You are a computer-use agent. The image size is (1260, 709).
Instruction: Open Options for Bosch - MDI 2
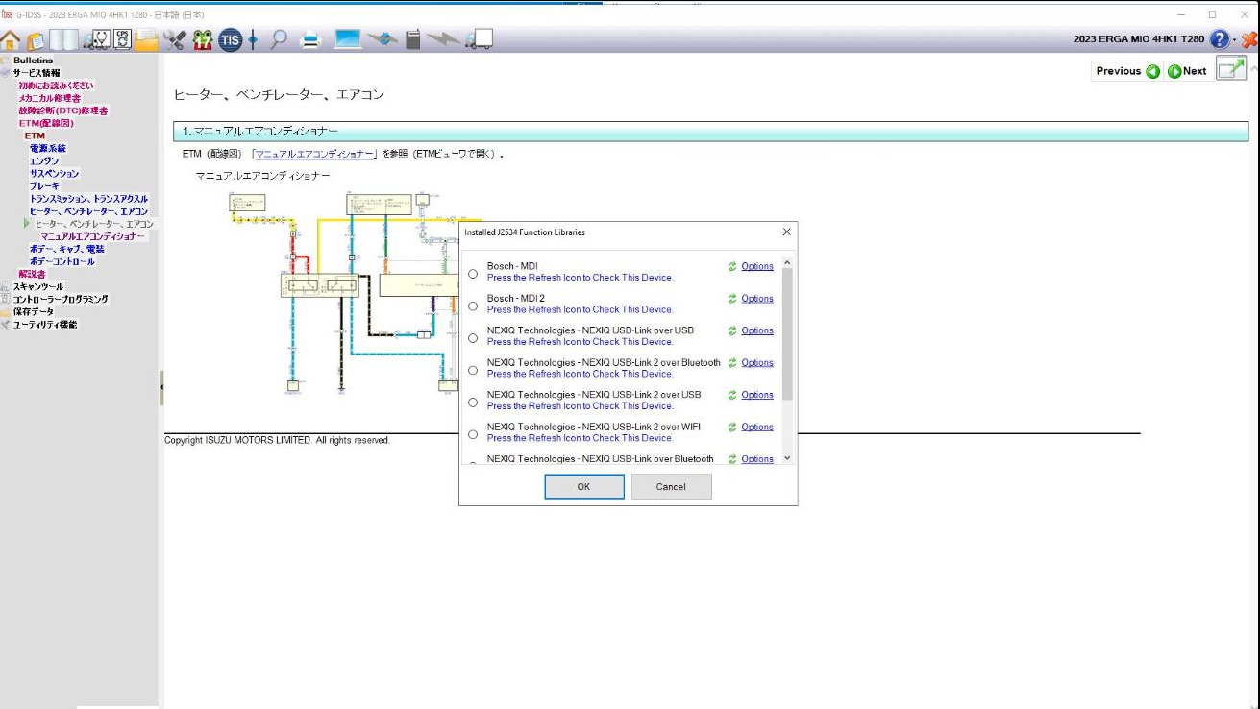point(757,299)
